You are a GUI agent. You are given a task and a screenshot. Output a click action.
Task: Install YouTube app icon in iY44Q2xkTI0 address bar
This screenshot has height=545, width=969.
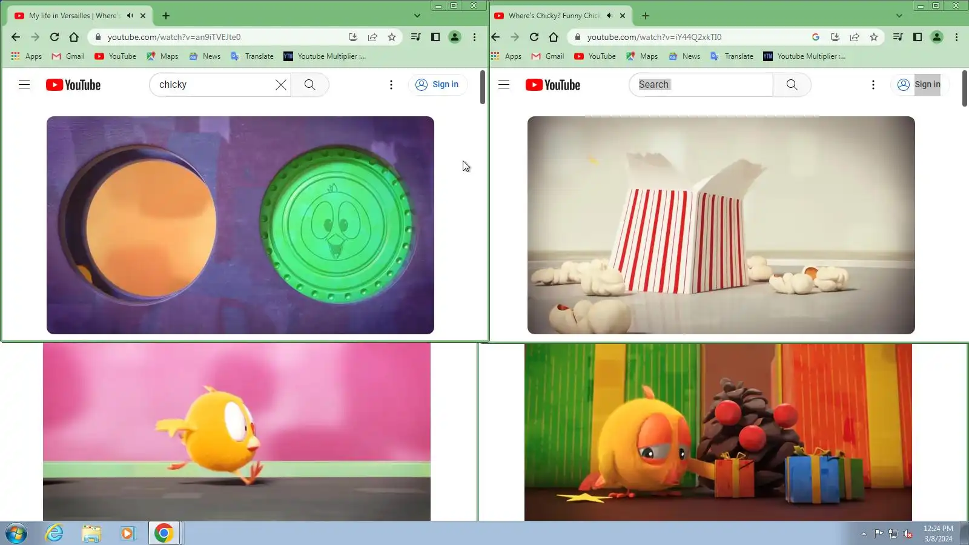(835, 37)
